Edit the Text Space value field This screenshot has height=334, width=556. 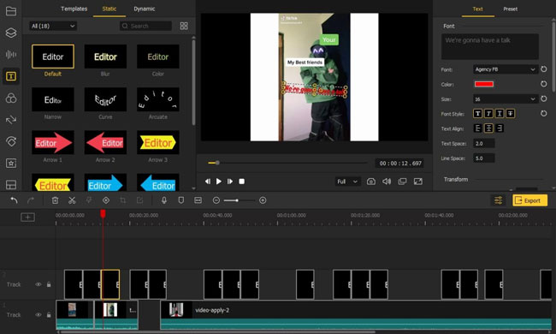pos(483,143)
